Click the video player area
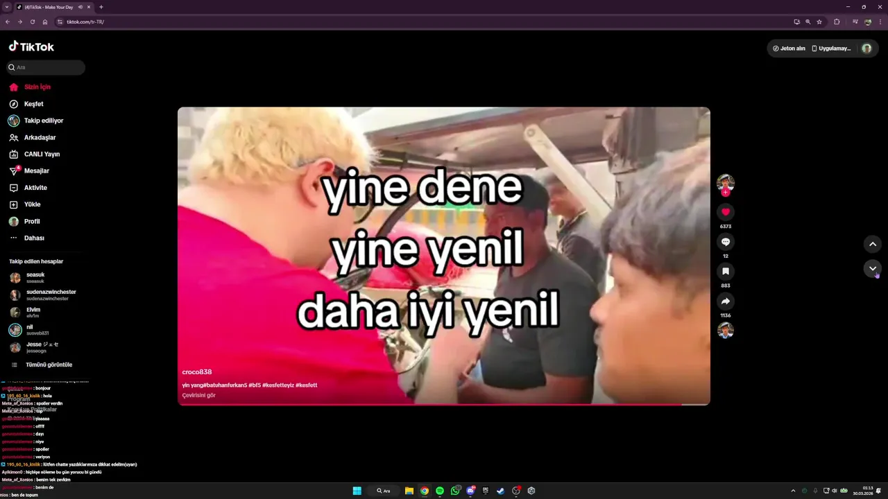888x499 pixels. [444, 256]
